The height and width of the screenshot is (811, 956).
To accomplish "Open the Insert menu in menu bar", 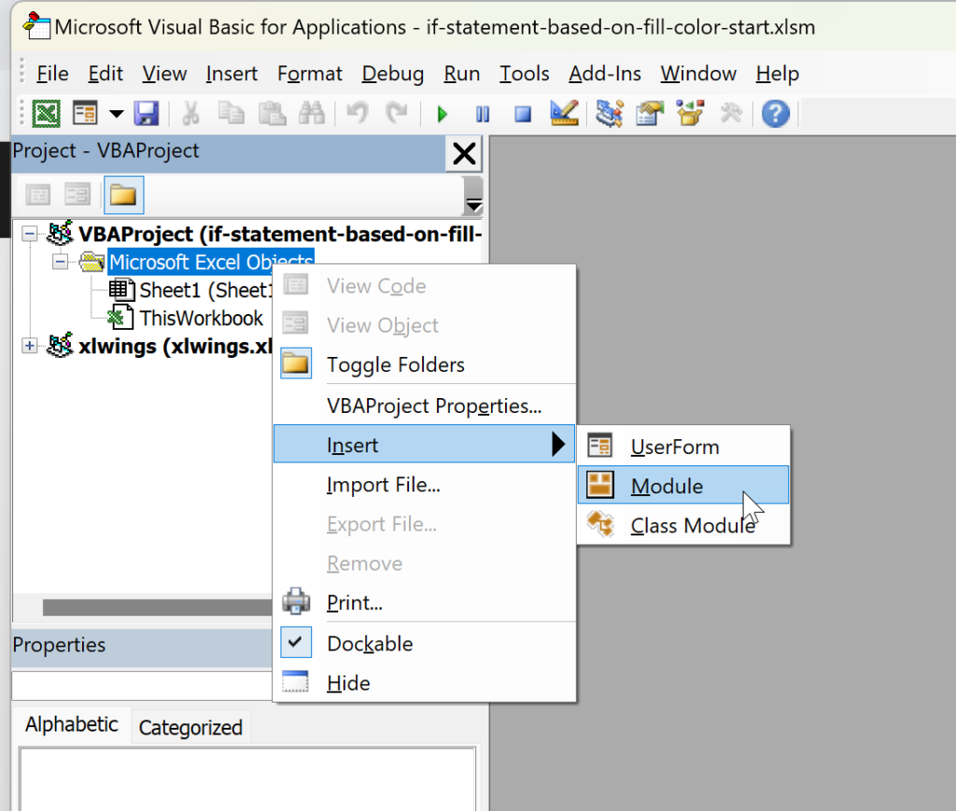I will point(232,74).
